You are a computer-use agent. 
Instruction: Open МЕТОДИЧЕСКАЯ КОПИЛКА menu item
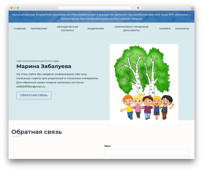(x=67, y=29)
